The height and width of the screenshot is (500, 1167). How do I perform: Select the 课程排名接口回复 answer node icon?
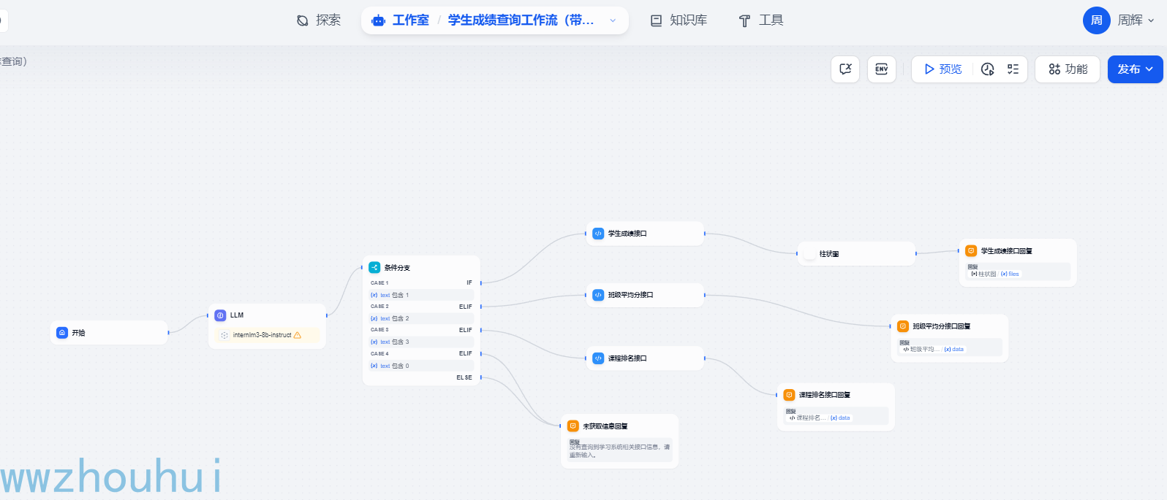pos(789,395)
